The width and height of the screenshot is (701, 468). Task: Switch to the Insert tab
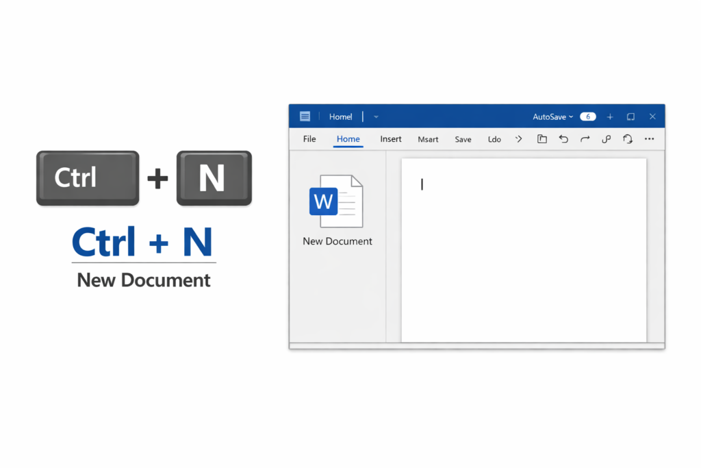[390, 138]
